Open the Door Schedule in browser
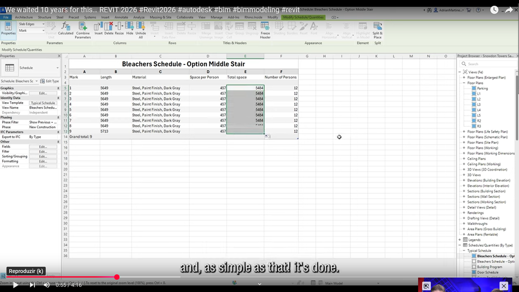519x292 pixels. [x=487, y=272]
